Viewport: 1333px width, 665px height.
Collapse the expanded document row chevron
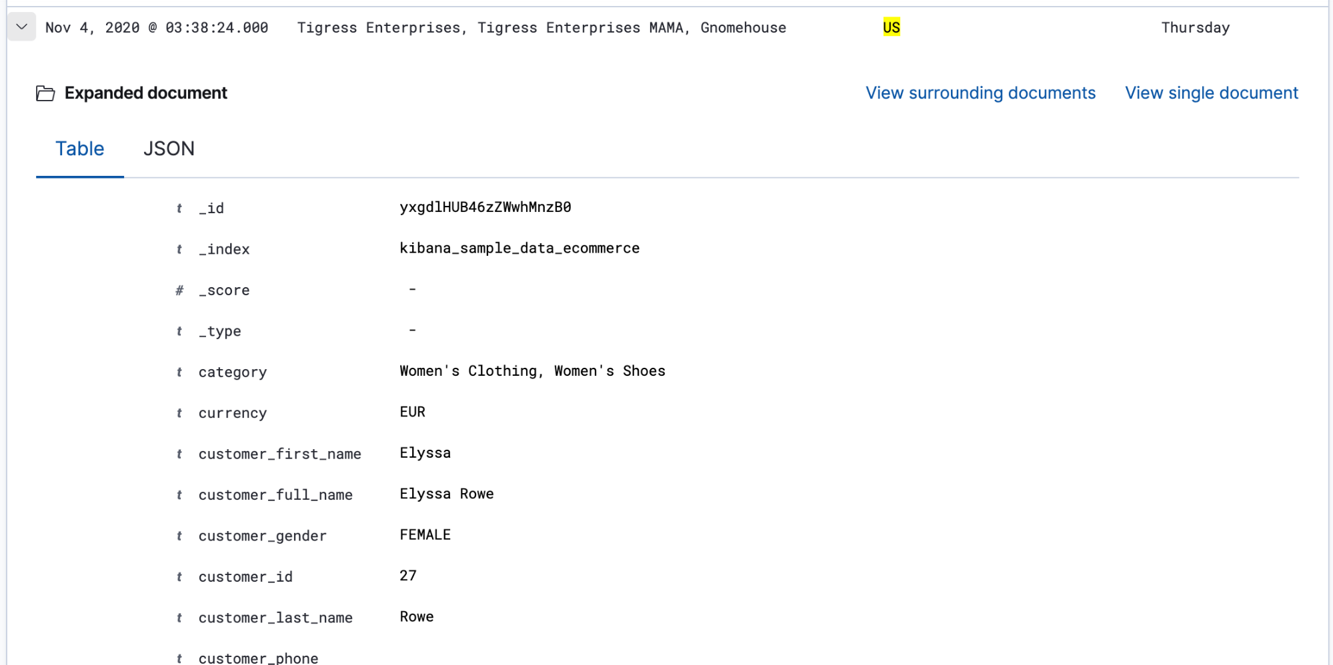(x=21, y=27)
